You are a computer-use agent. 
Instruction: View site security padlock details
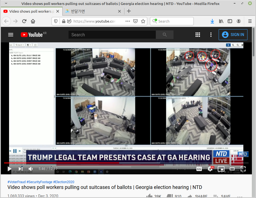(x=64, y=21)
